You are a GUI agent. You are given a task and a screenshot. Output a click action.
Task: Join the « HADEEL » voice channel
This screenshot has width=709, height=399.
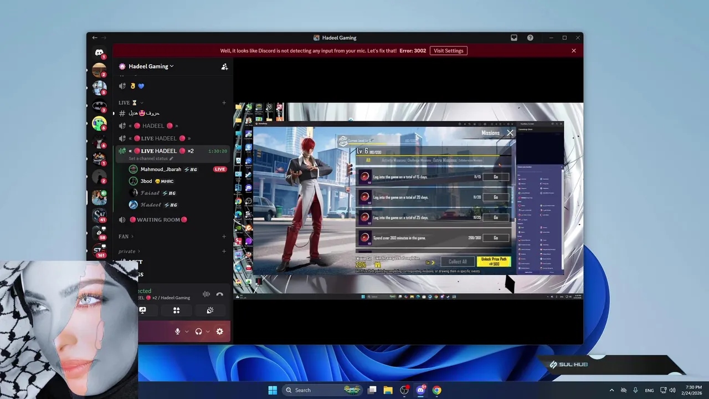(x=172, y=126)
